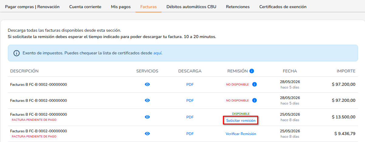Image resolution: width=365 pixels, height=142 pixels.
Task: View services of second $ 97.200,00 invoice
Action: [147, 100]
